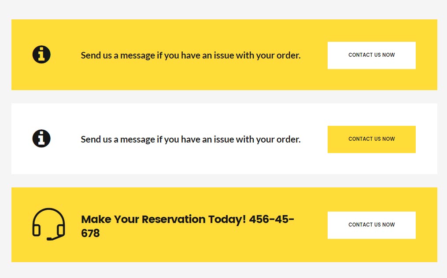This screenshot has width=447, height=278.
Task: Click the info icon in the white banner
Action: point(41,139)
